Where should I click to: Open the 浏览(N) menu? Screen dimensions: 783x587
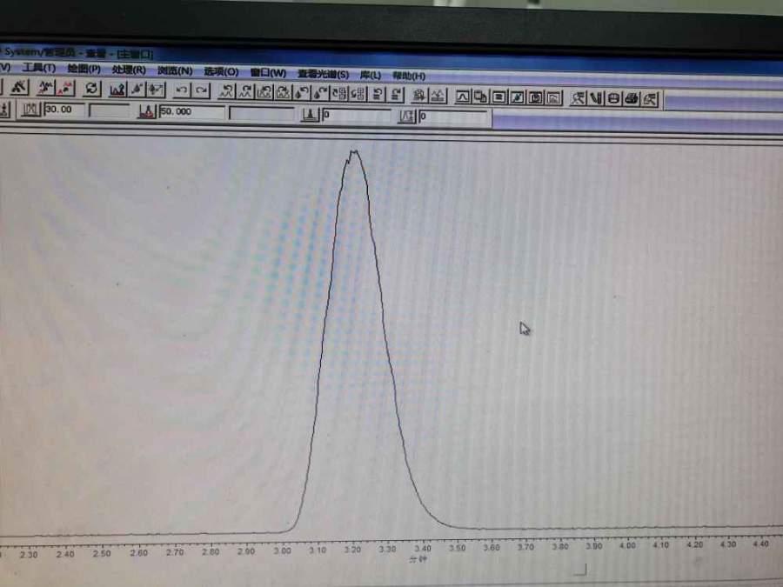[x=175, y=71]
